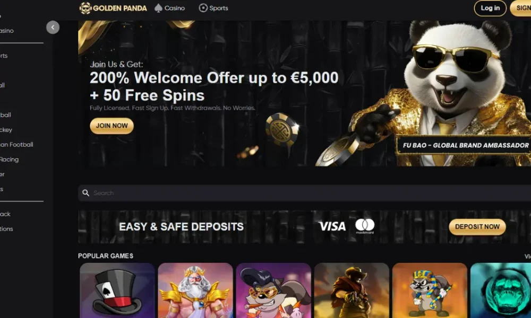Click the Mastercard payment logo
Screen dimensions: 531x318
[x=365, y=226]
